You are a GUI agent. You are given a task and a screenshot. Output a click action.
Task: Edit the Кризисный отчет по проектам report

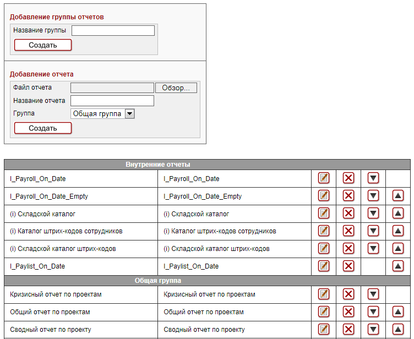[324, 294]
